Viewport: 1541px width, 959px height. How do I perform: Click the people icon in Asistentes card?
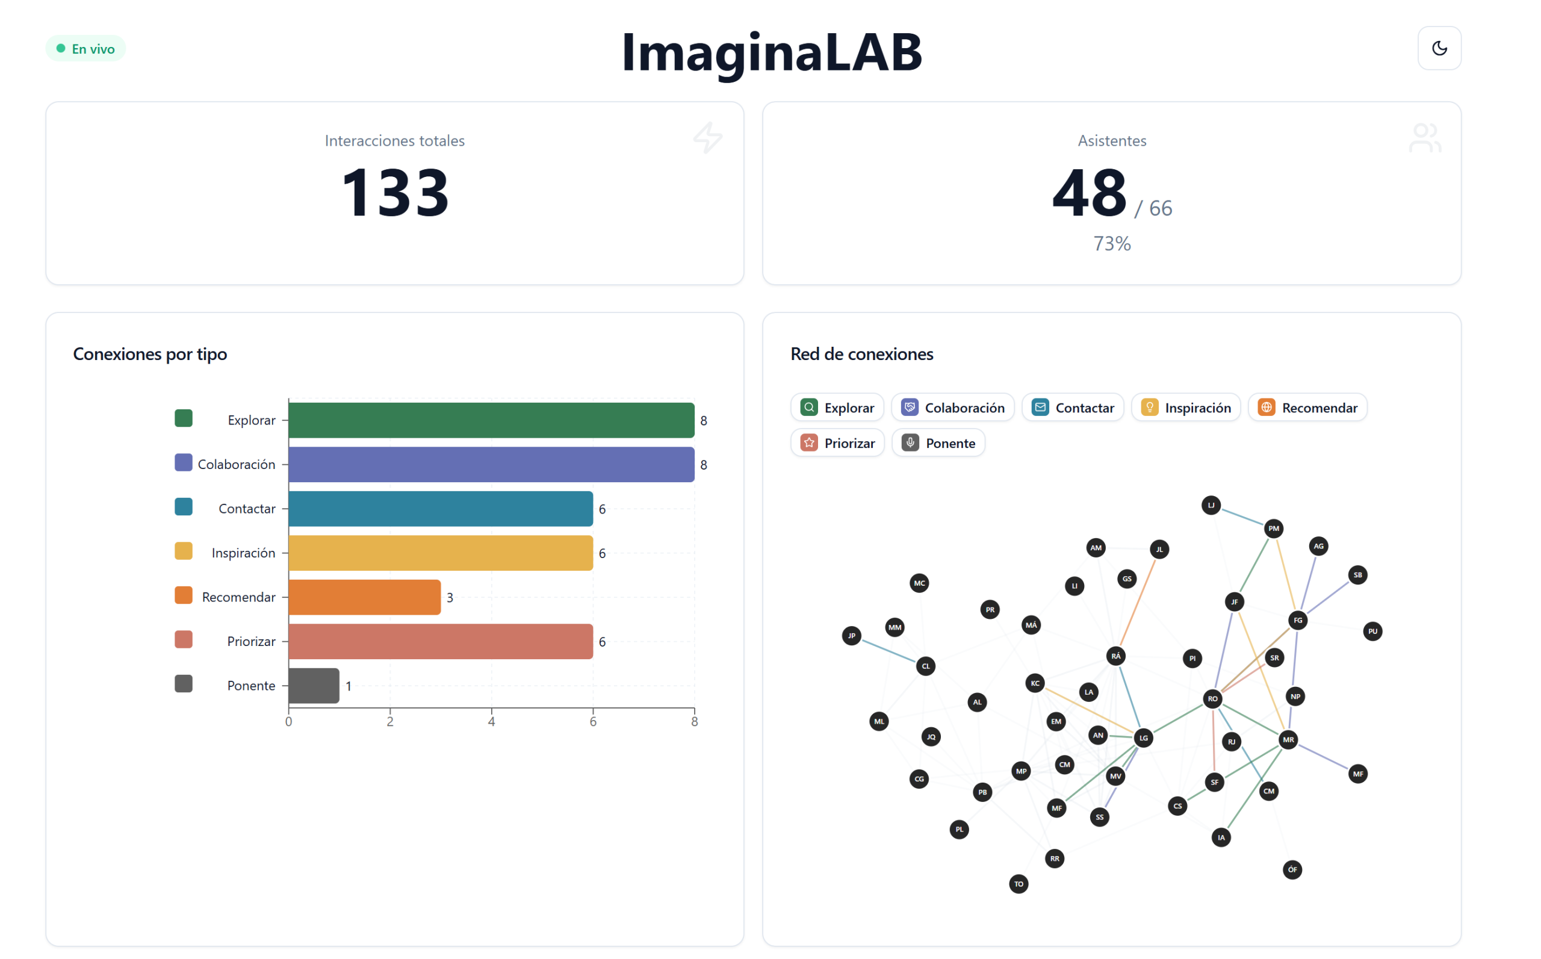(x=1424, y=138)
